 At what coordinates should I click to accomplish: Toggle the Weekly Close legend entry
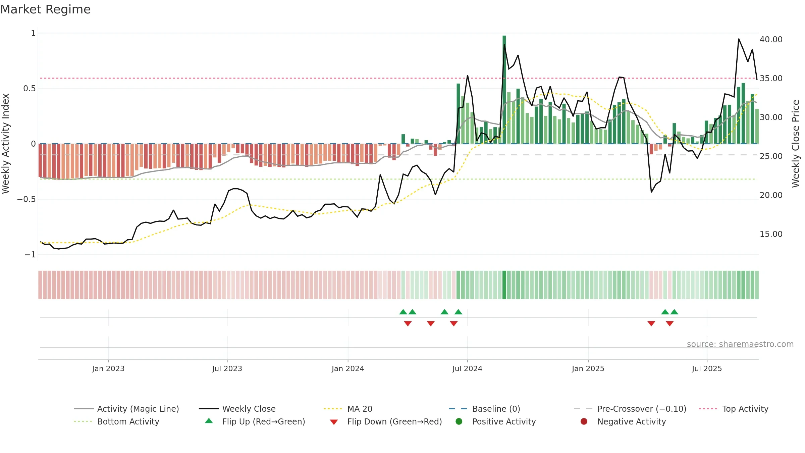[237, 409]
